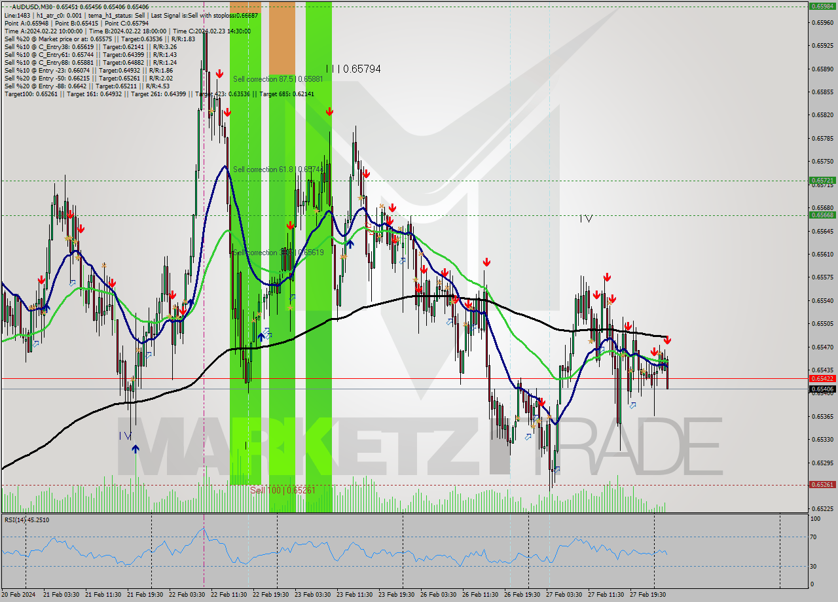Screen dimensions: 838x602
Task: Click the 0.65225 price axis value
Action: (x=822, y=508)
